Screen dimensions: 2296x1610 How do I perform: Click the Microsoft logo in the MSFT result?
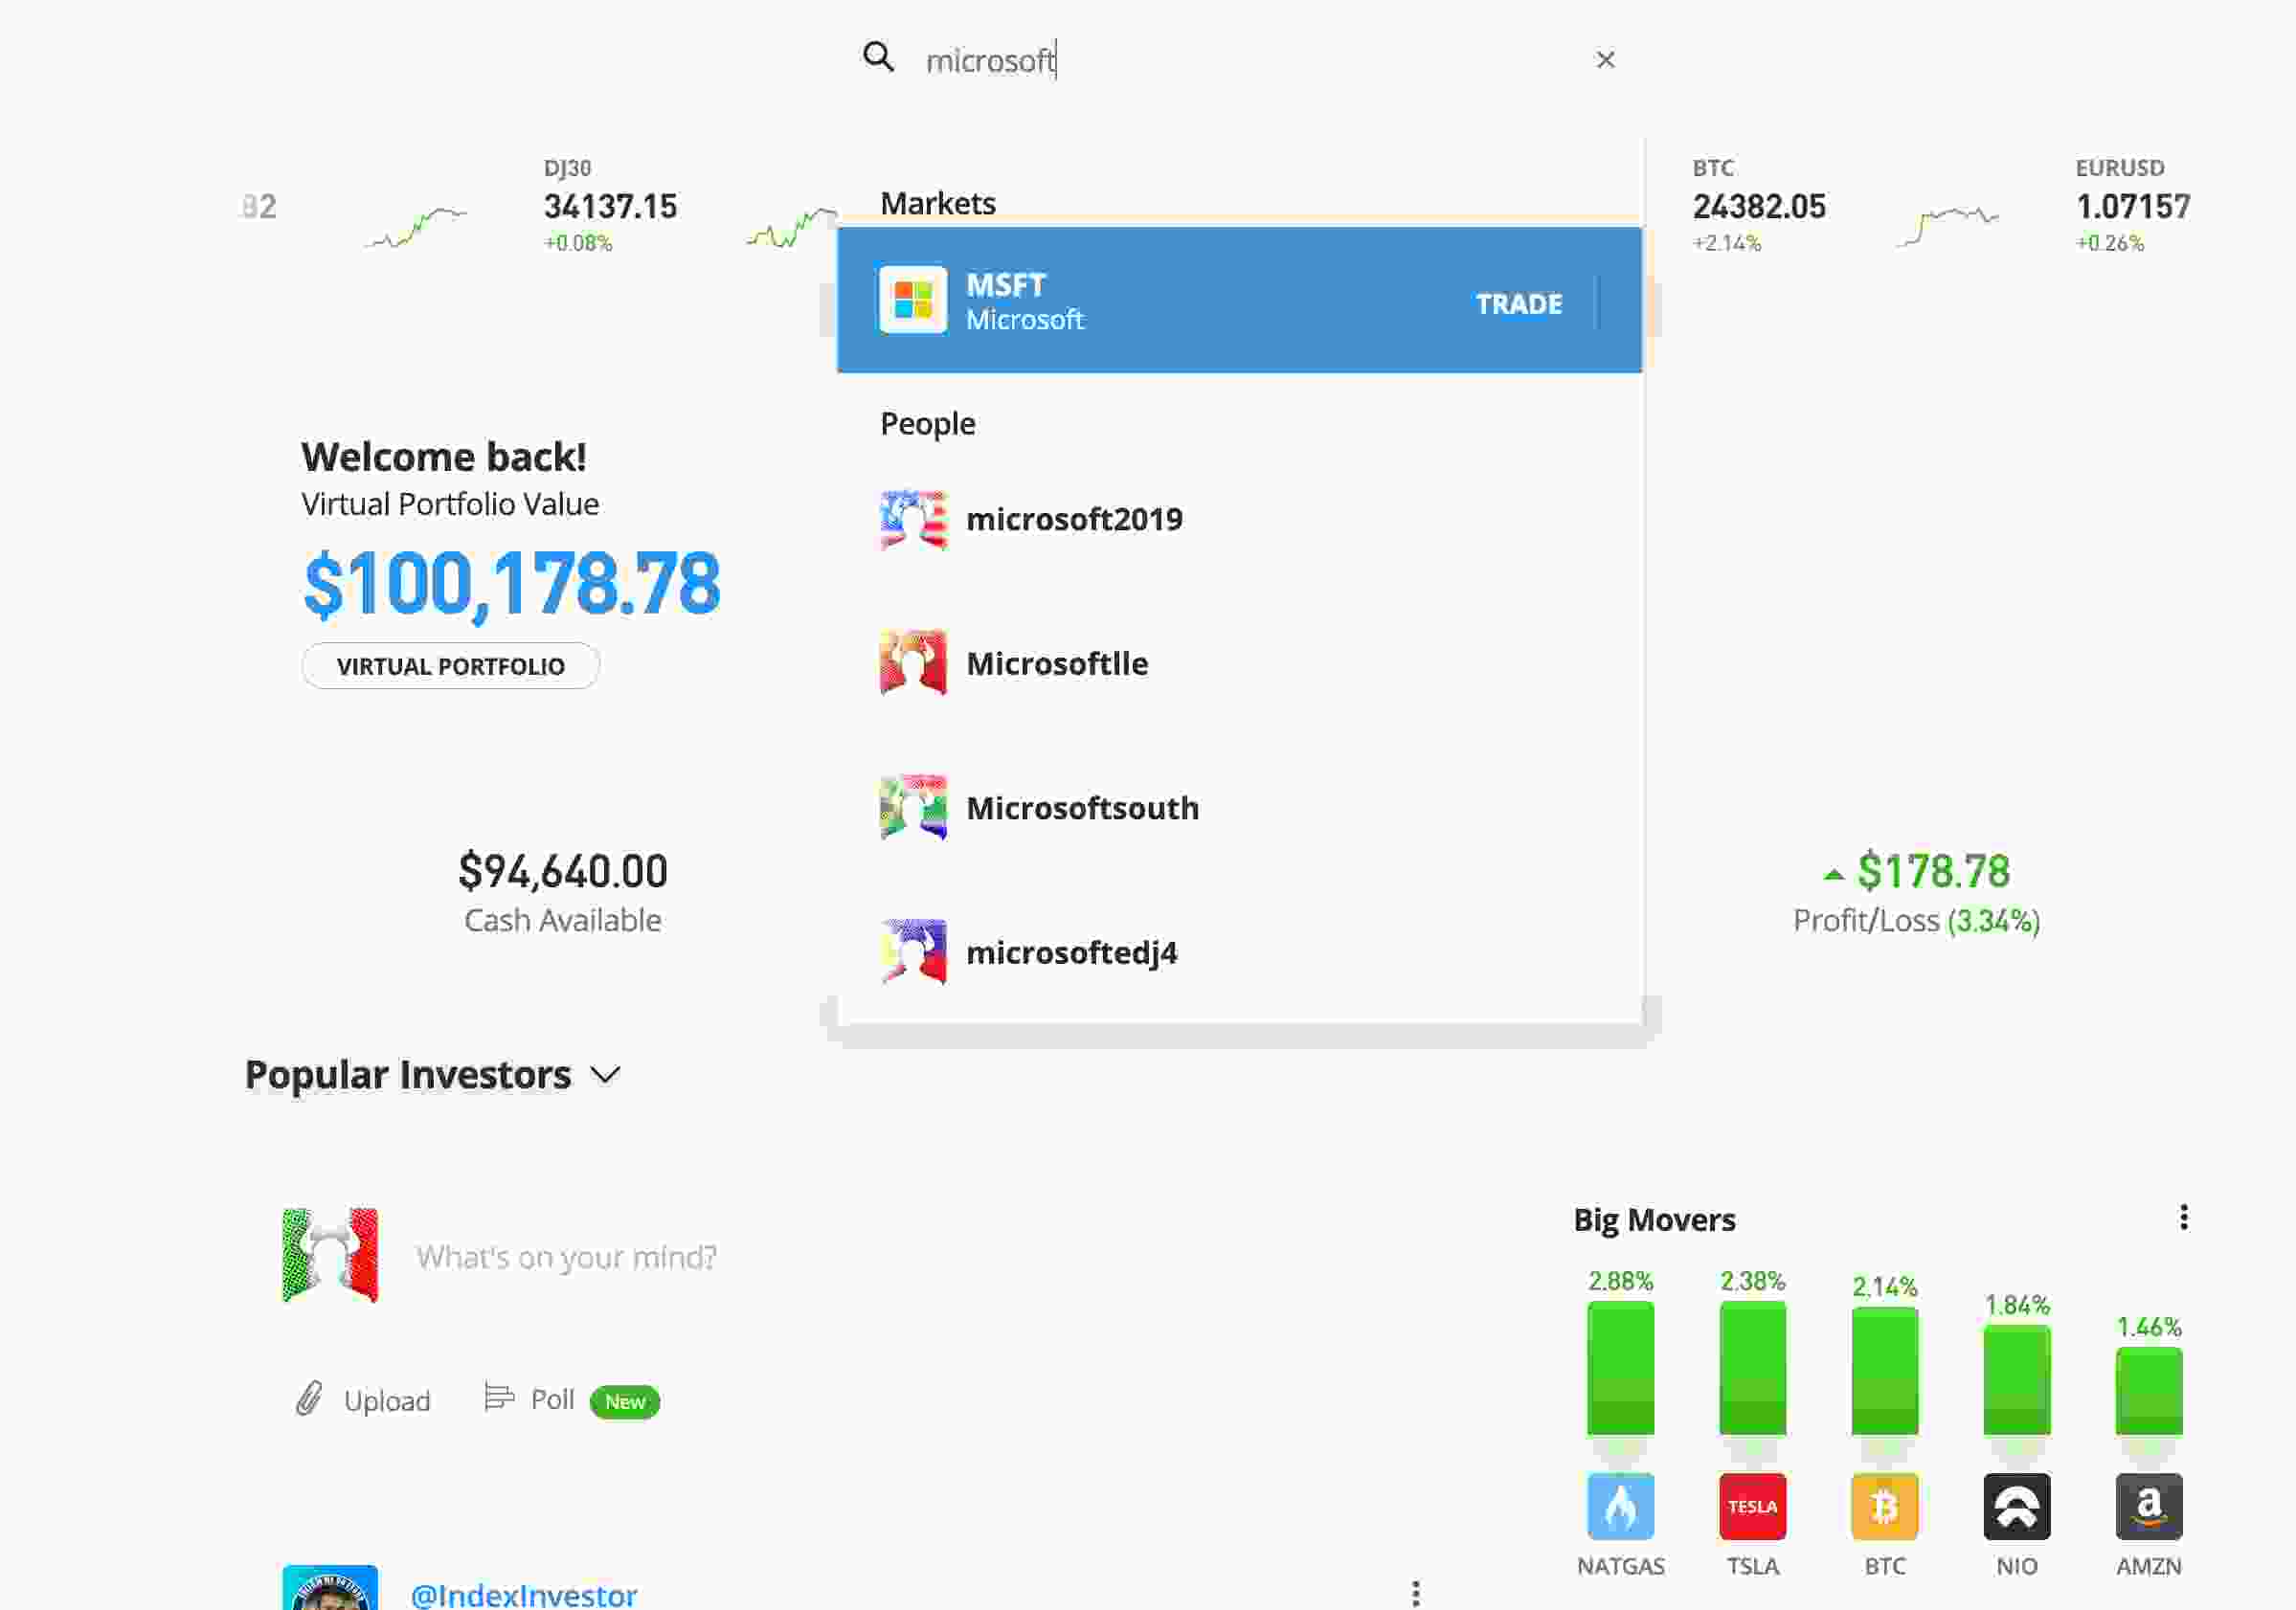[912, 299]
